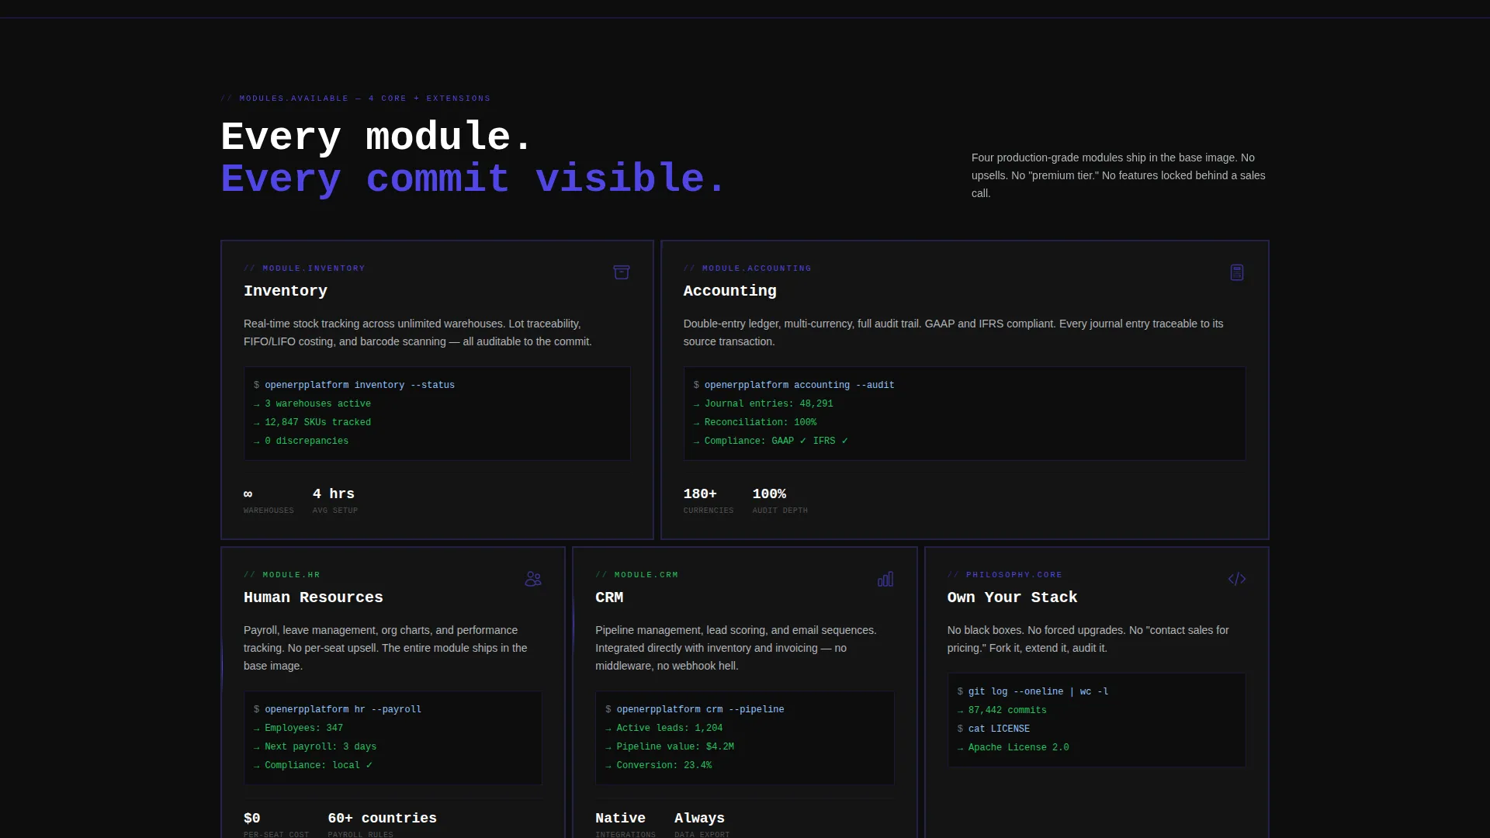Image resolution: width=1490 pixels, height=838 pixels.
Task: Click '0 discrepancies' output line
Action: pyautogui.click(x=307, y=441)
